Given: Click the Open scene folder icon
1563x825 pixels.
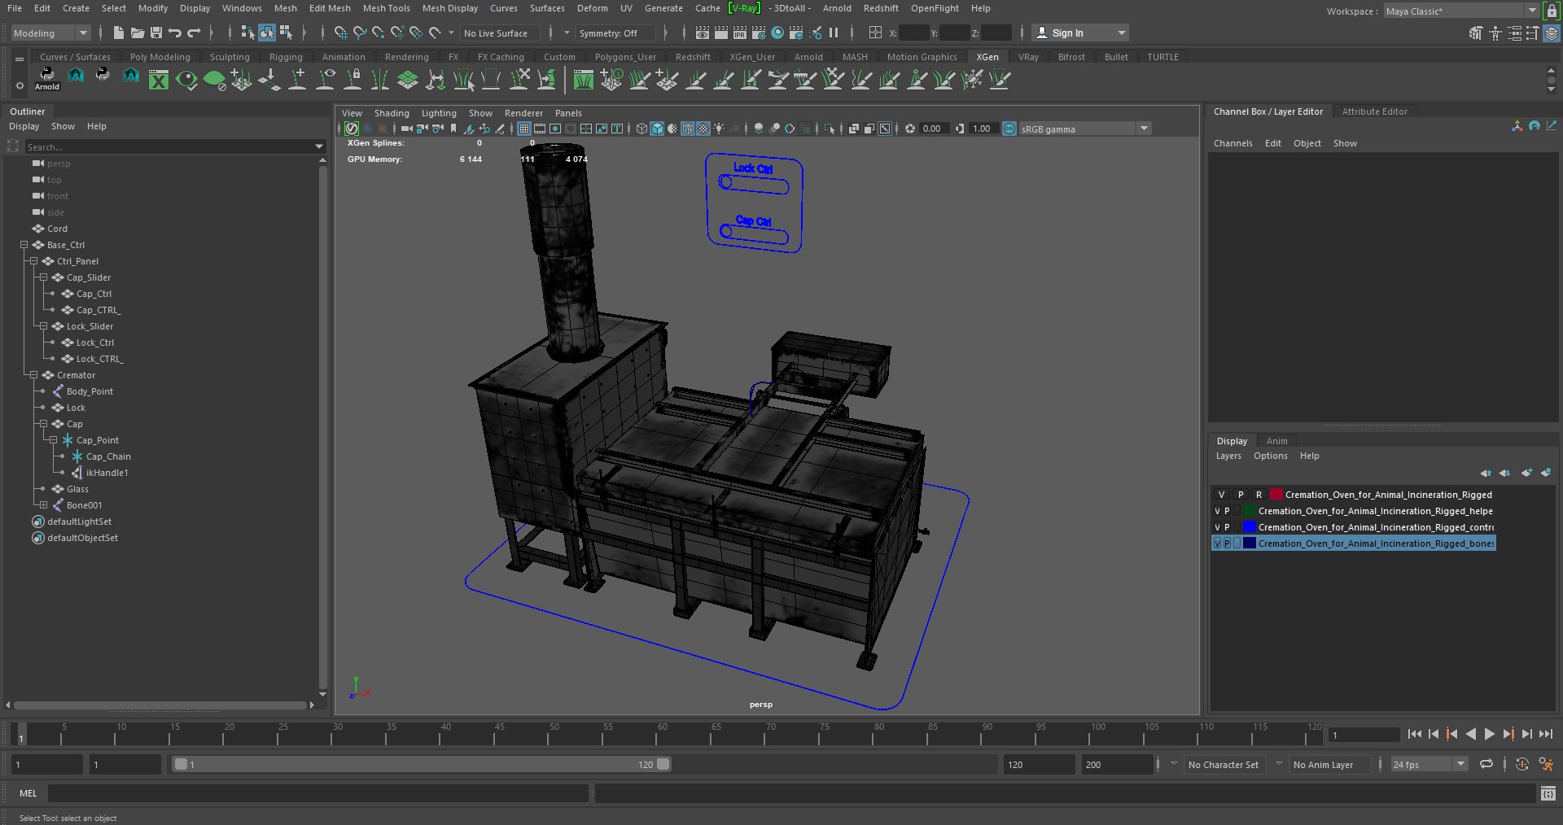Looking at the screenshot, I should click(137, 33).
